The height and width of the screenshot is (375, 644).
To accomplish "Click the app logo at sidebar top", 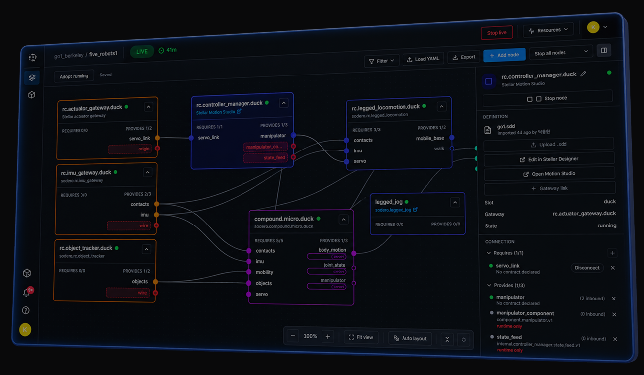I will pyautogui.click(x=32, y=58).
